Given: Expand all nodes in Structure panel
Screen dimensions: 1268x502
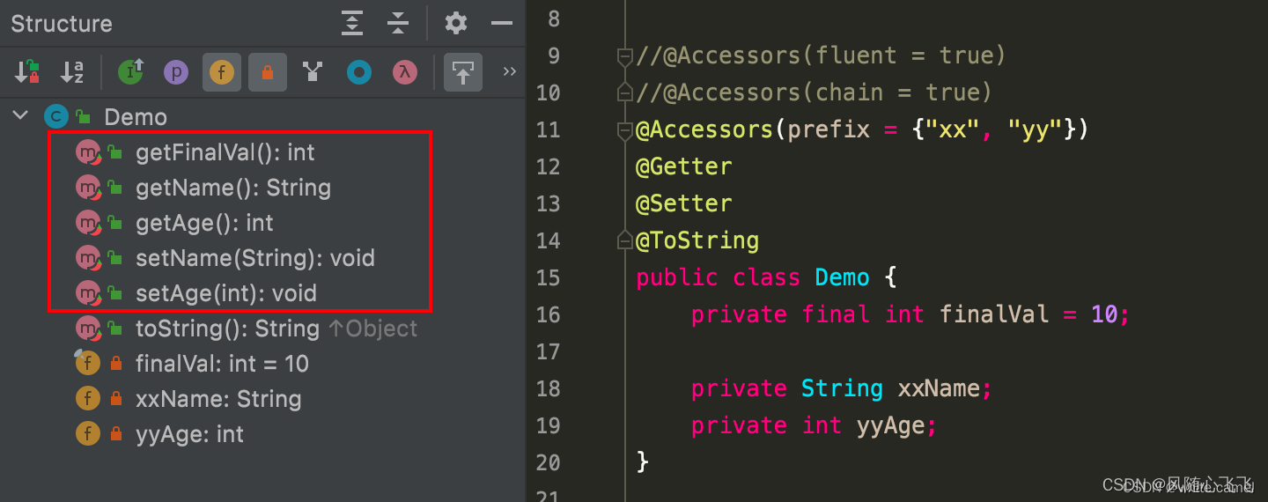Looking at the screenshot, I should tap(352, 23).
